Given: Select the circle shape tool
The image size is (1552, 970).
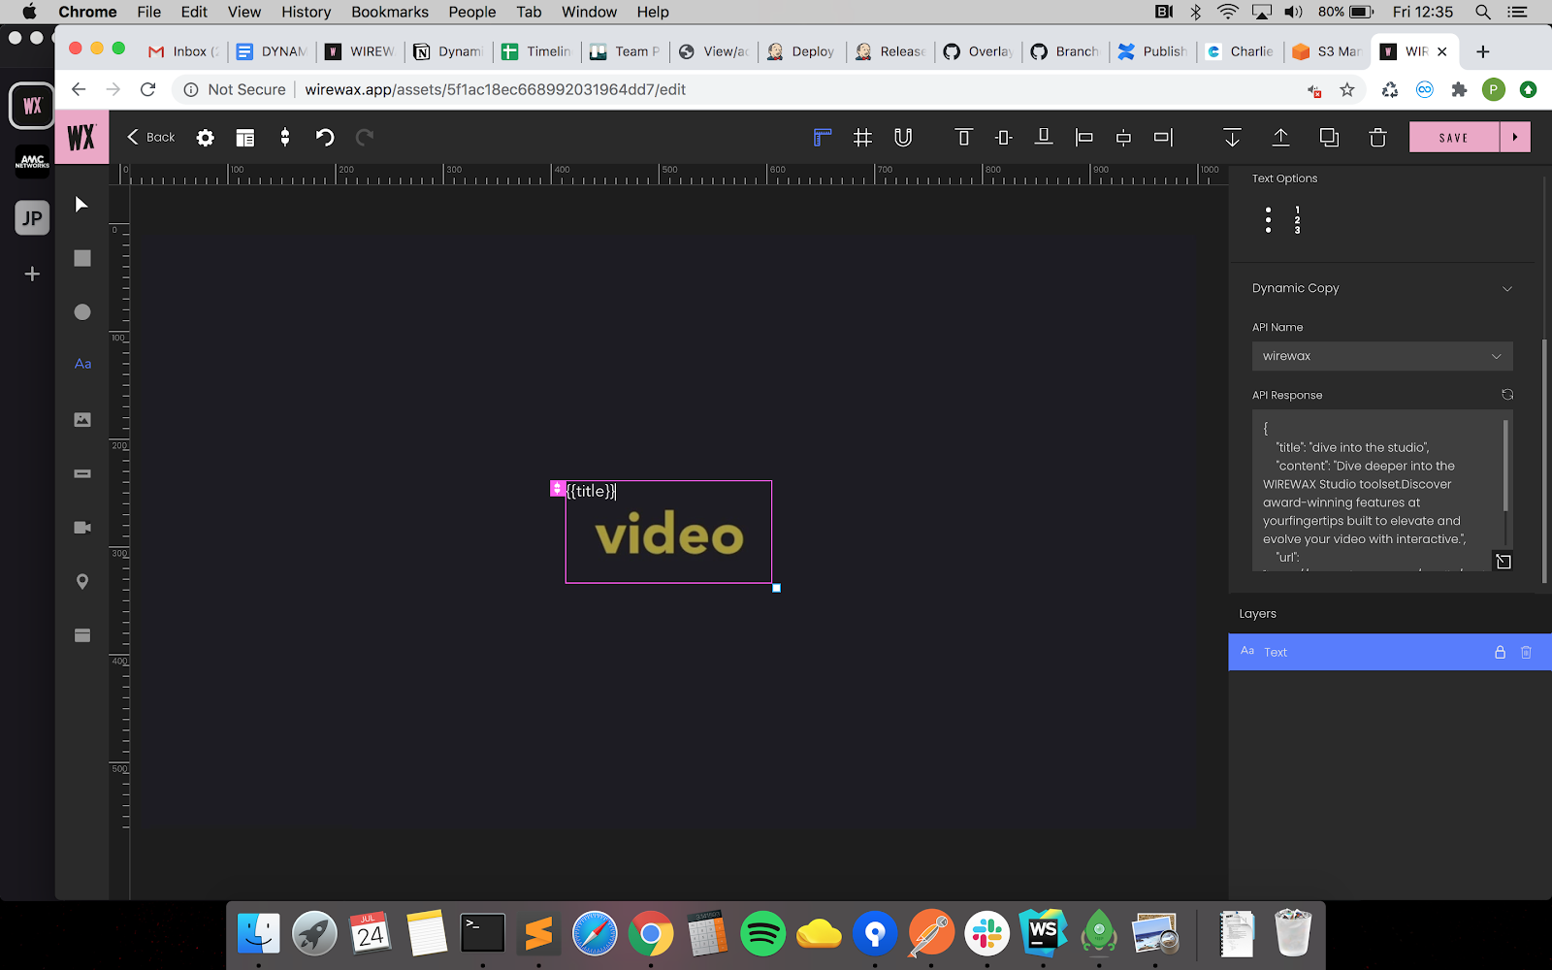Looking at the screenshot, I should [x=82, y=311].
